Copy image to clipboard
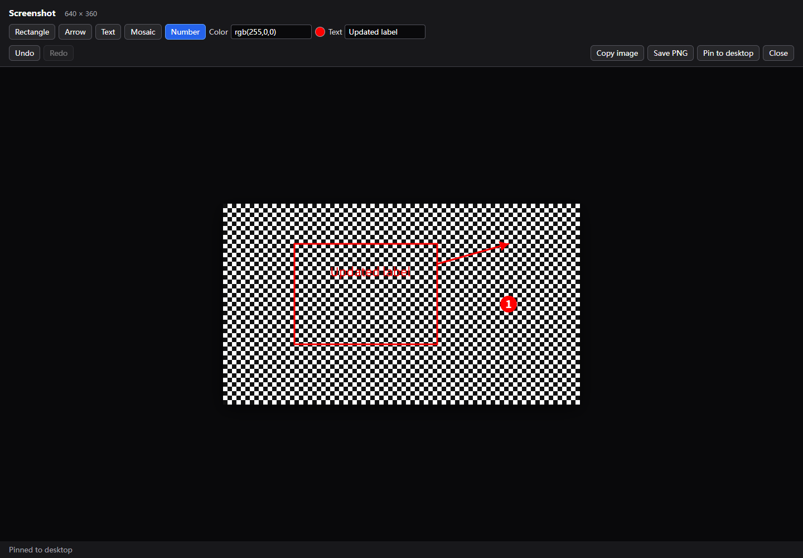 [x=617, y=53]
